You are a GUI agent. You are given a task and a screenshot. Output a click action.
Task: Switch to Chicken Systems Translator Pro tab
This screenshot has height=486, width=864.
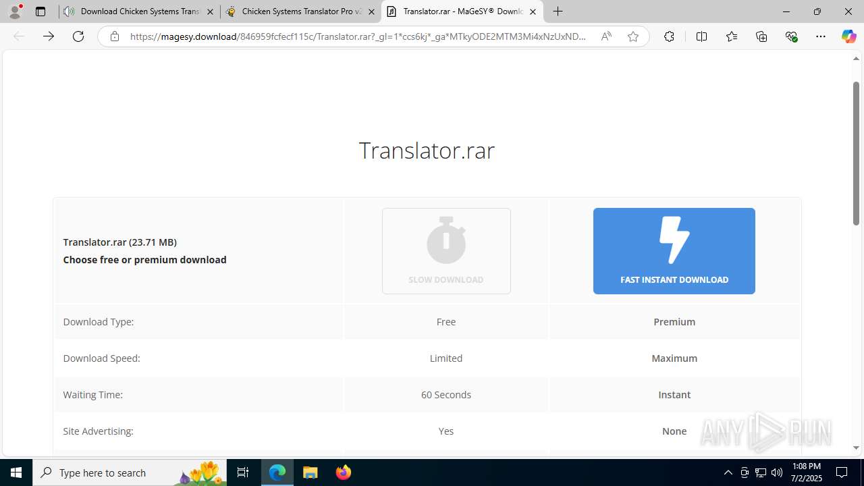click(301, 11)
